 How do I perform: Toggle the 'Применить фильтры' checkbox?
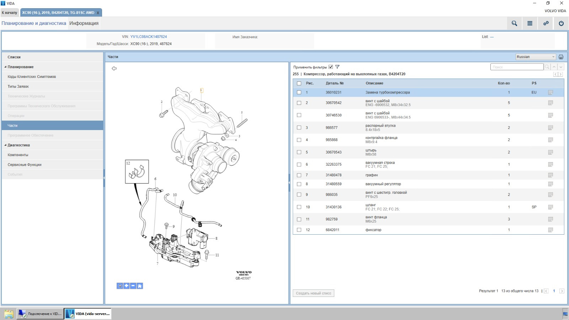(x=331, y=67)
